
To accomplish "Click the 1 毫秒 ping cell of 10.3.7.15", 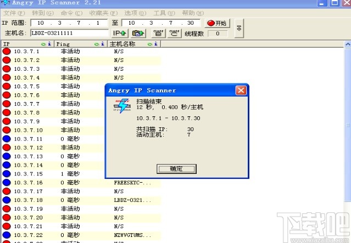I will coord(70,174).
